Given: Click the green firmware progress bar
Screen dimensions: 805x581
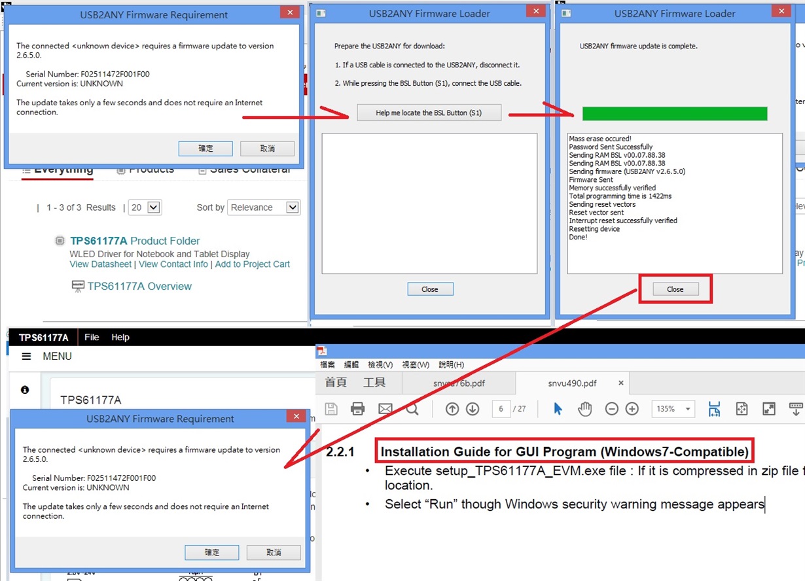Looking at the screenshot, I should pos(675,114).
